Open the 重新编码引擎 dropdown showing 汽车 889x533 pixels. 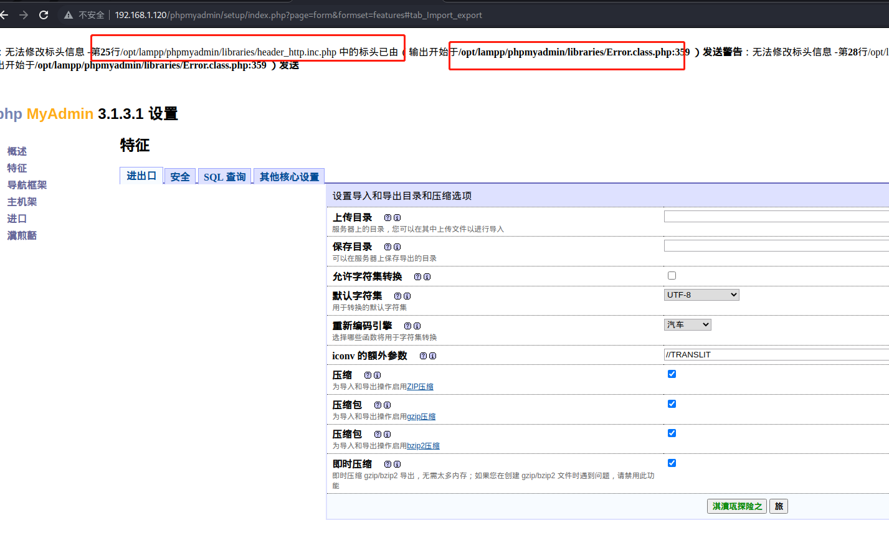click(x=688, y=325)
